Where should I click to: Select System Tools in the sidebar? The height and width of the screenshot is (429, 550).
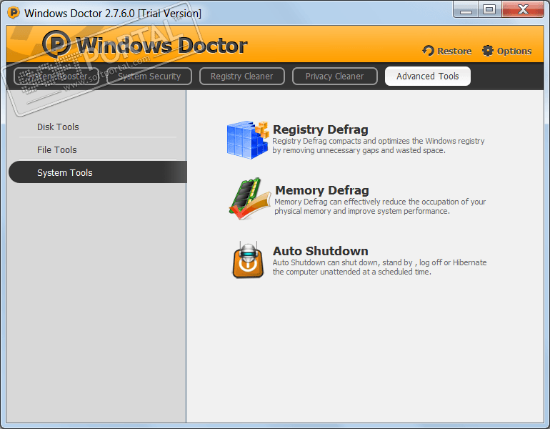(98, 172)
